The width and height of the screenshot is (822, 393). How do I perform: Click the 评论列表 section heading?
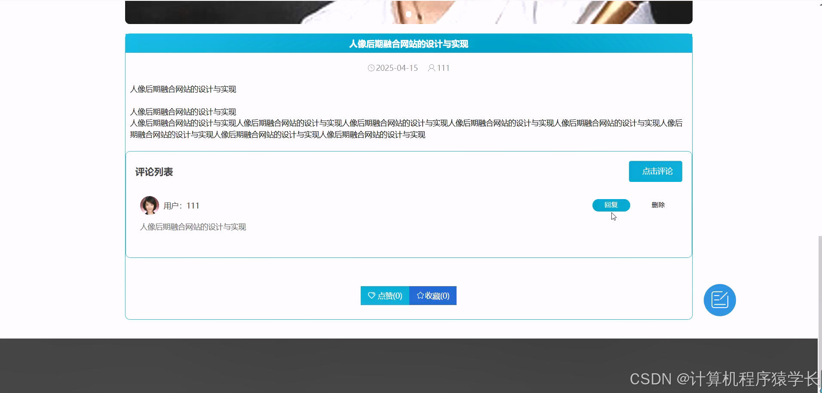[154, 171]
